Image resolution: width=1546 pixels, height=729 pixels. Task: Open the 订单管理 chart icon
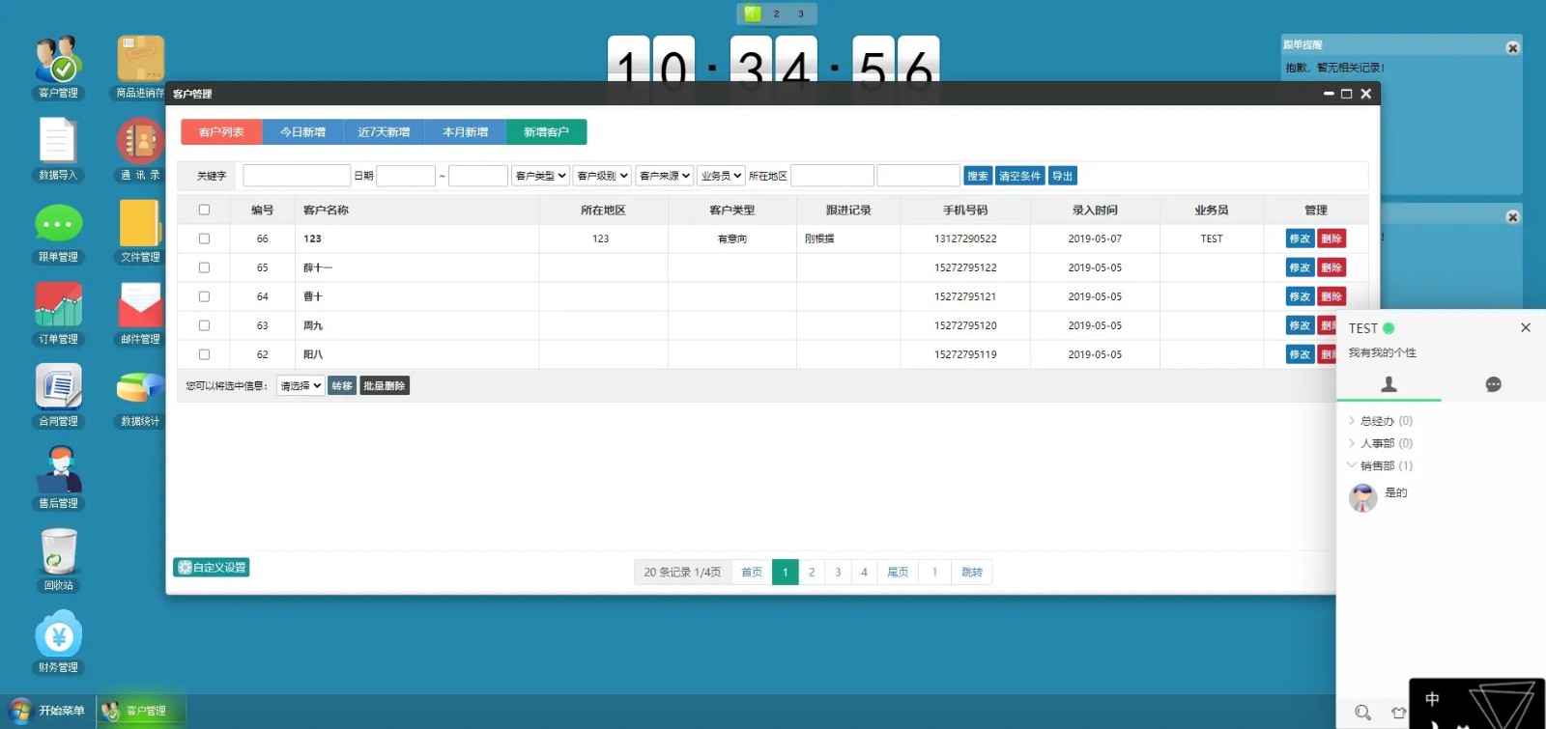(x=58, y=306)
